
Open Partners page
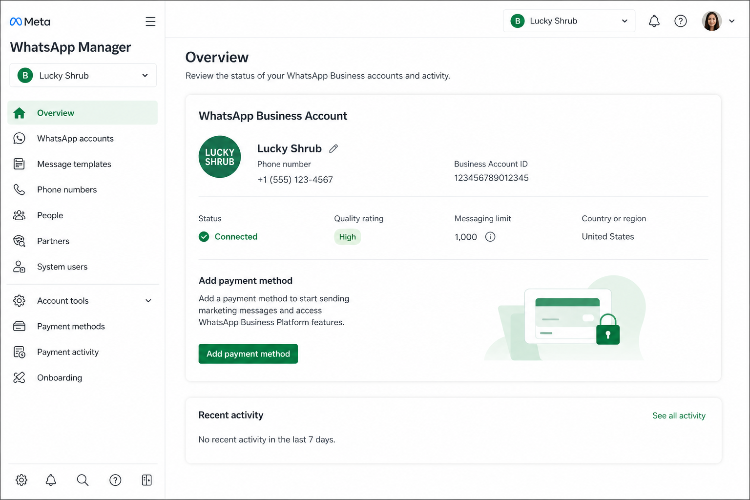[83, 241]
